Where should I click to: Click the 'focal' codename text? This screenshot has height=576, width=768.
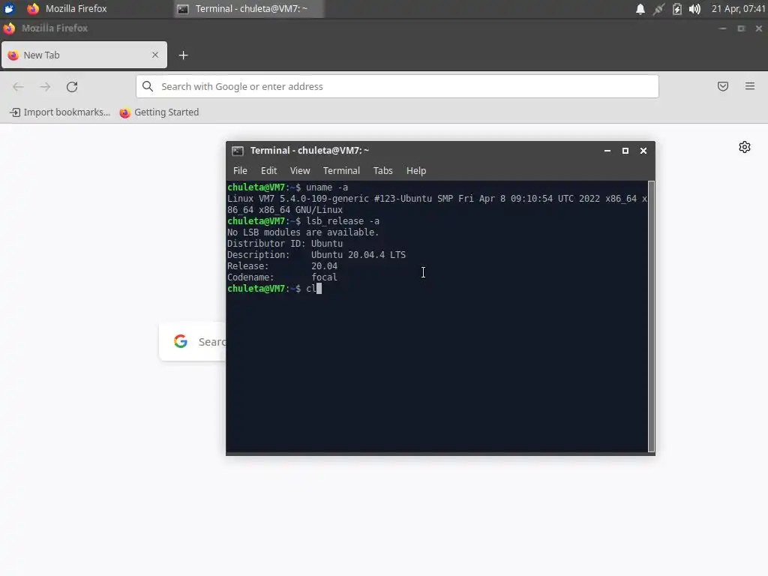[324, 277]
